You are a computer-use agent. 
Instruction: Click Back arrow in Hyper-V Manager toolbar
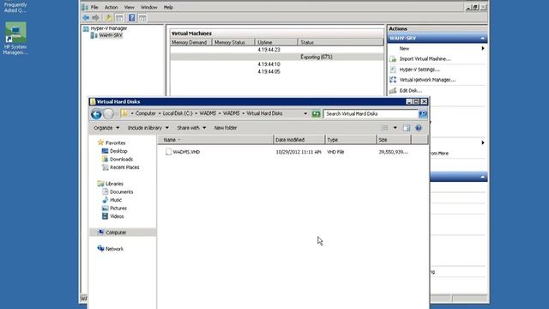pyautogui.click(x=86, y=17)
